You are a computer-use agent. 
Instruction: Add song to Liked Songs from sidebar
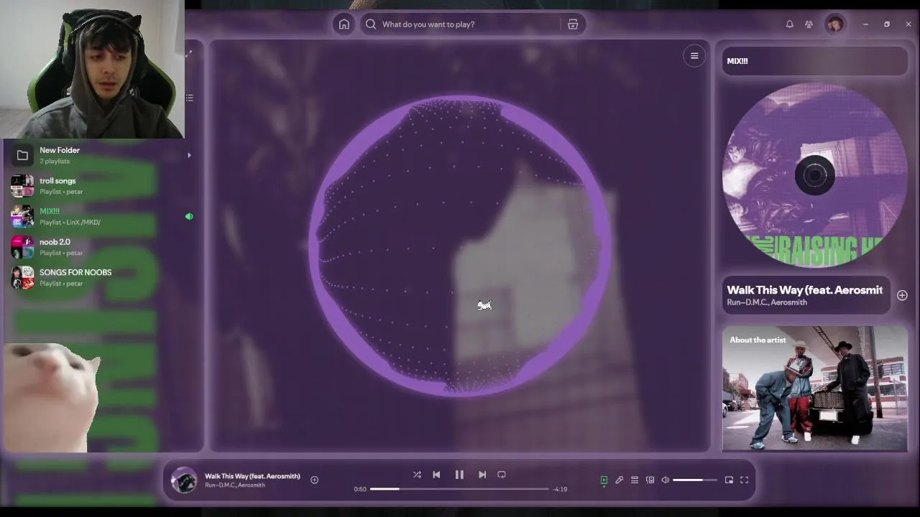click(902, 295)
